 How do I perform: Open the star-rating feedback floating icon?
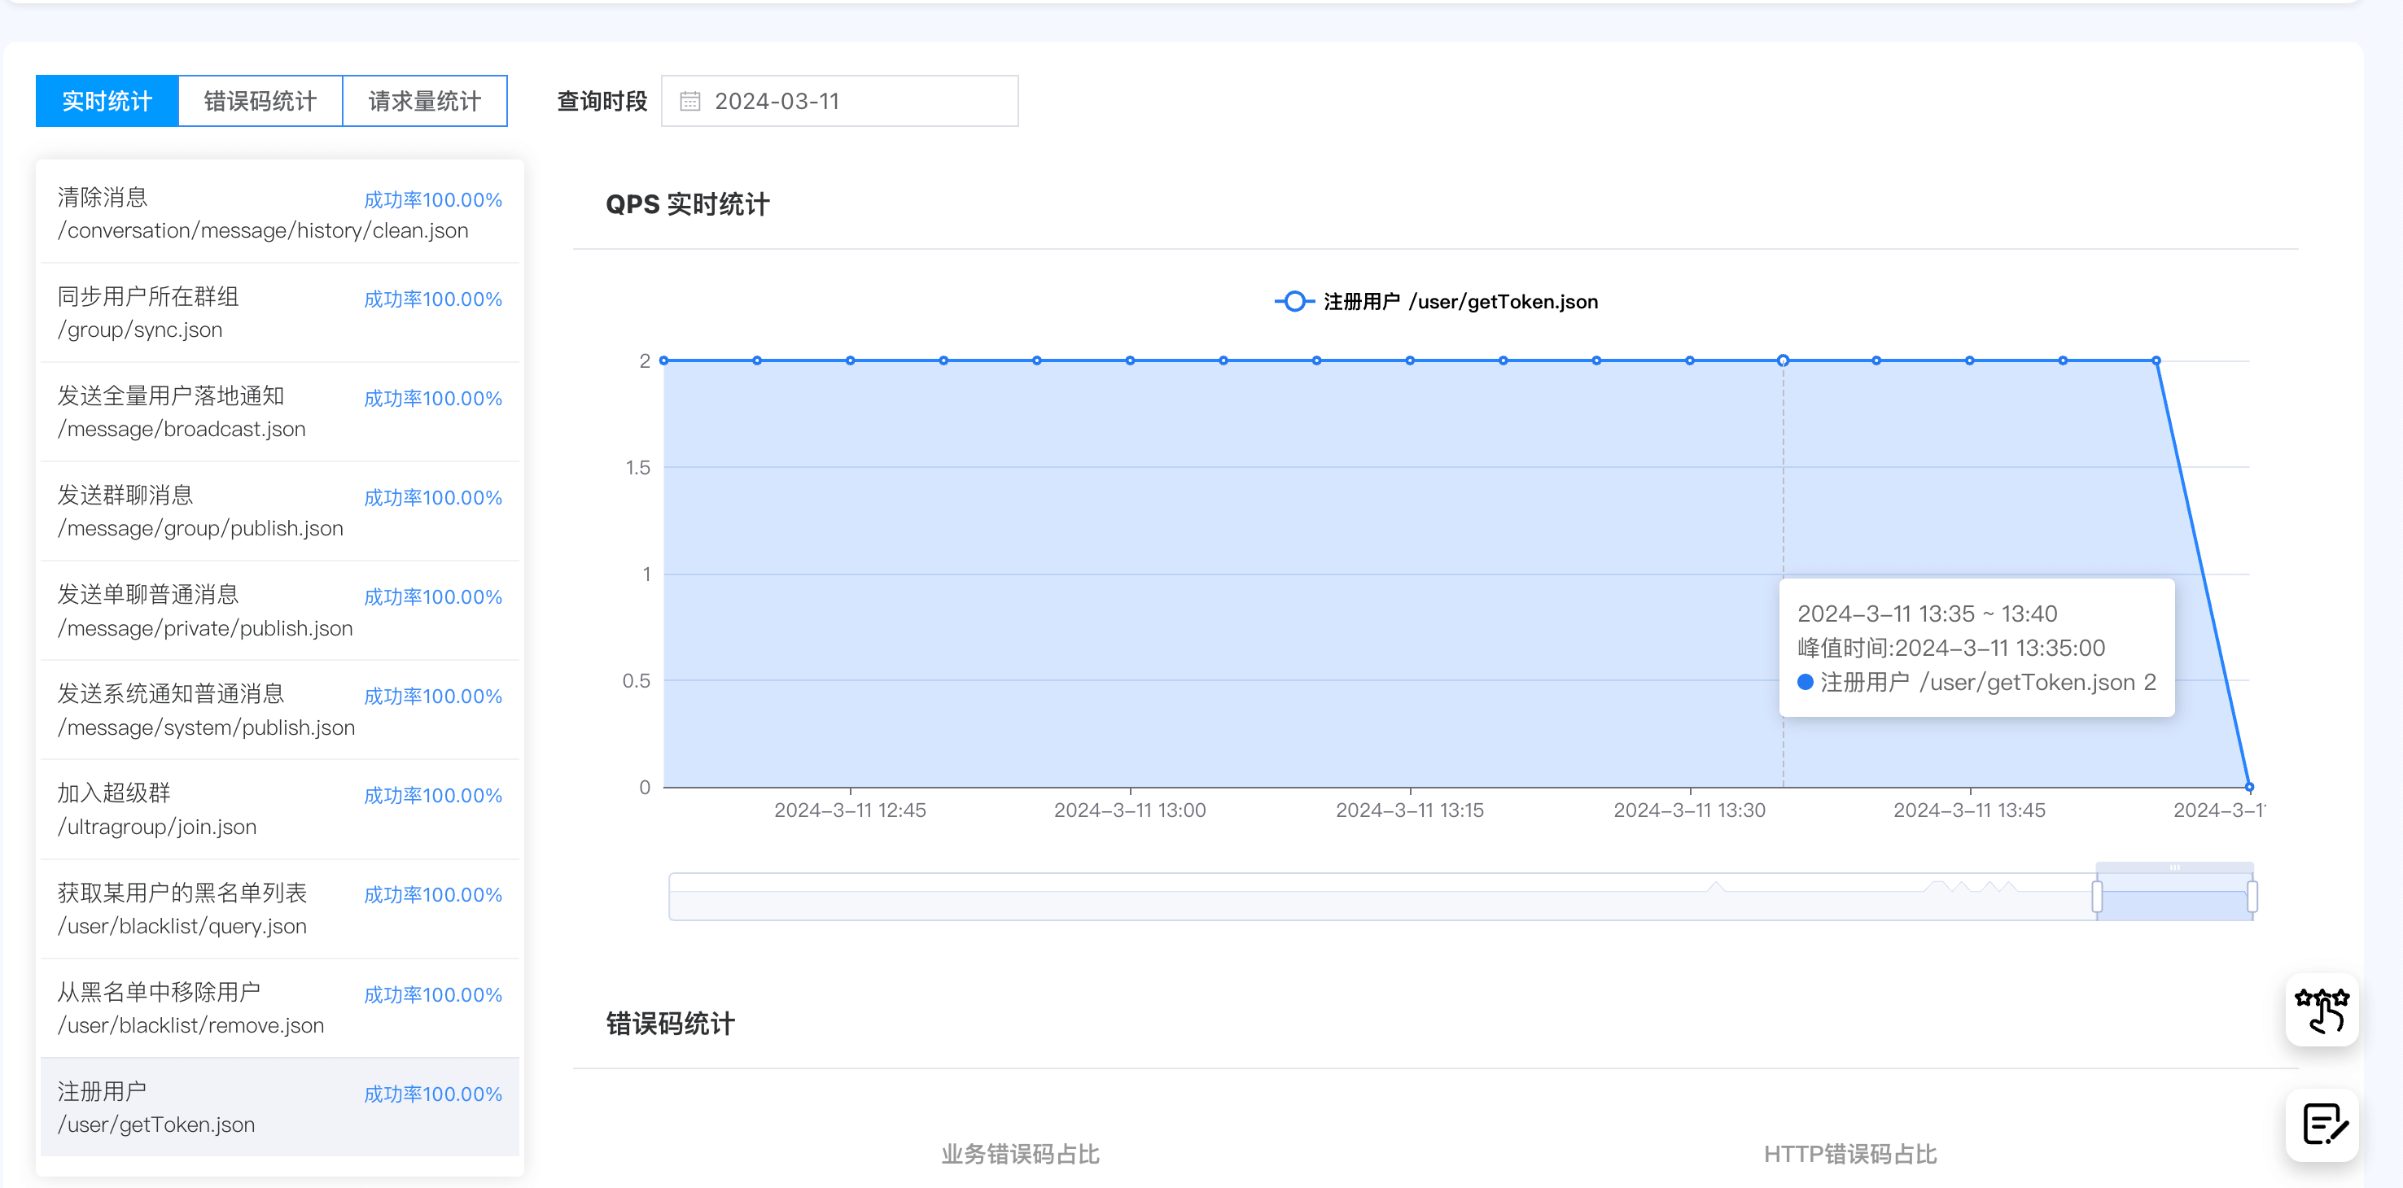tap(2321, 1010)
